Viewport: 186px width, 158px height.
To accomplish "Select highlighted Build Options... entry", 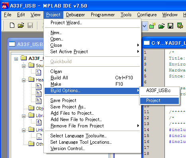I will [92, 91].
